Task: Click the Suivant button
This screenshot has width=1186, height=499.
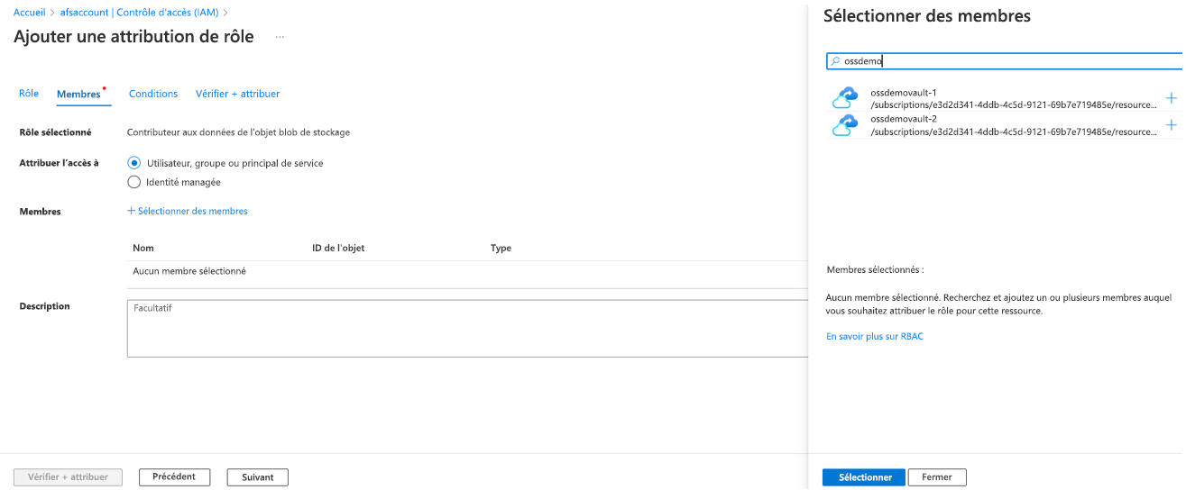Action: point(257,477)
